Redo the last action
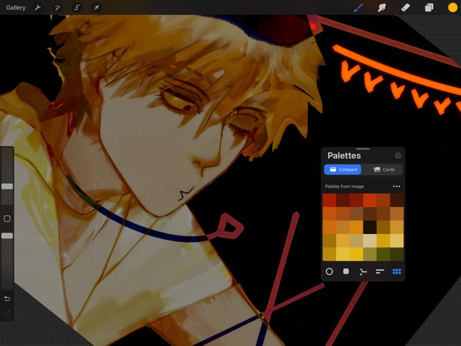 (7, 313)
